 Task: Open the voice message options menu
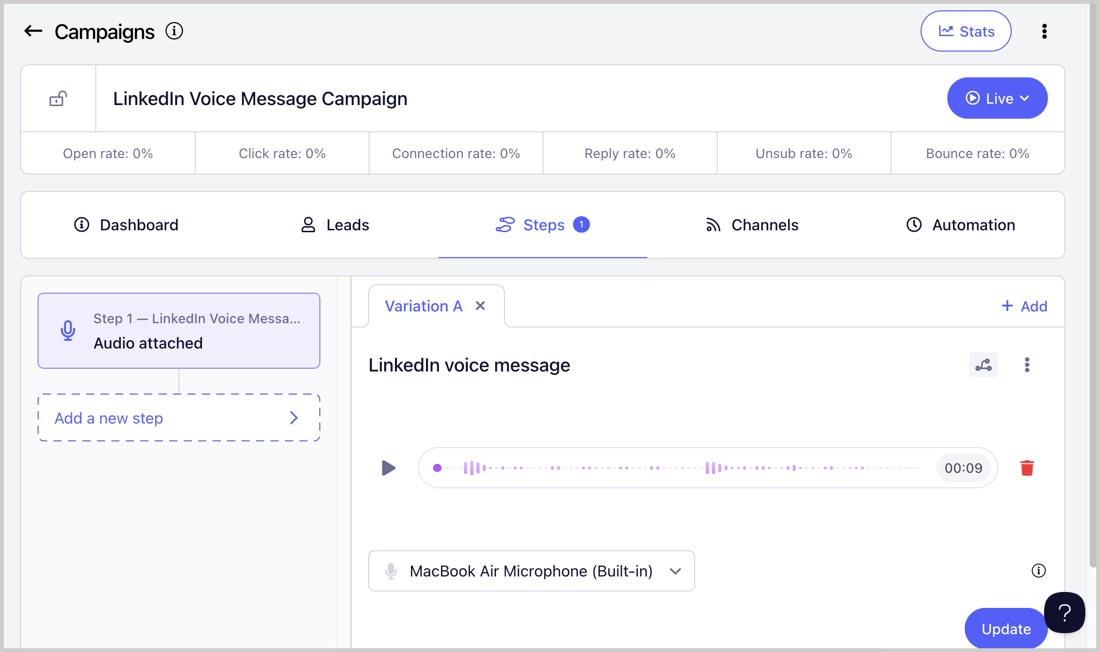(x=1027, y=365)
